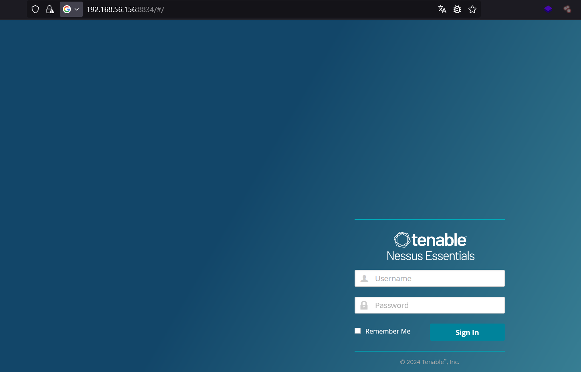Click the pink dots extension icon
Image resolution: width=581 pixels, height=372 pixels.
tap(567, 9)
